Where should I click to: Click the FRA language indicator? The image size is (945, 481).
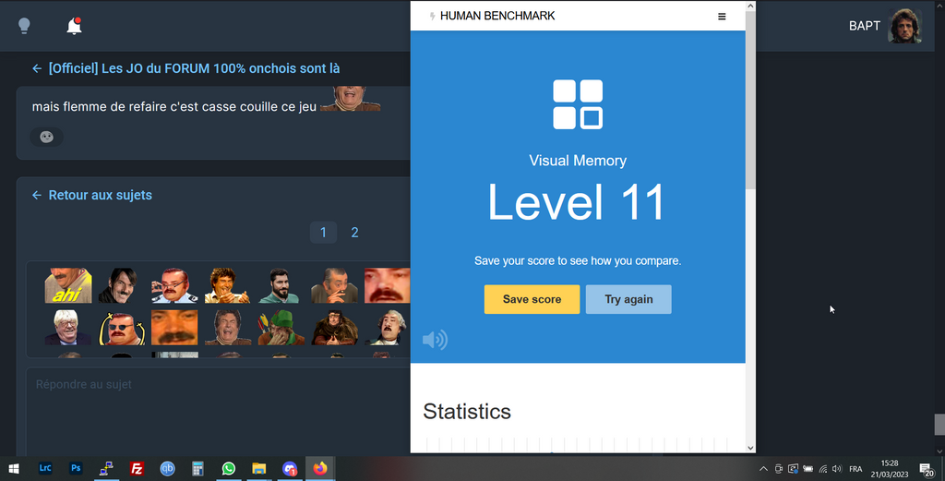855,469
